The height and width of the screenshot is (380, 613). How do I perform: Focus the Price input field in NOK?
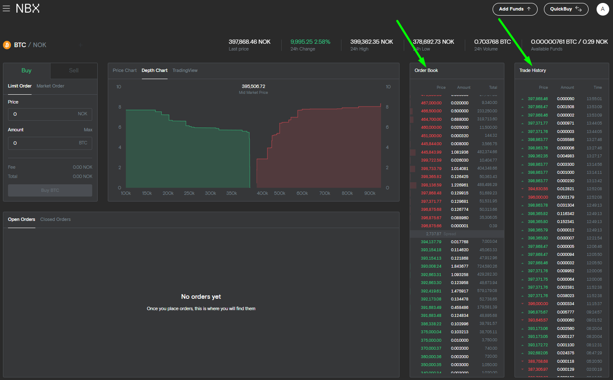click(44, 114)
